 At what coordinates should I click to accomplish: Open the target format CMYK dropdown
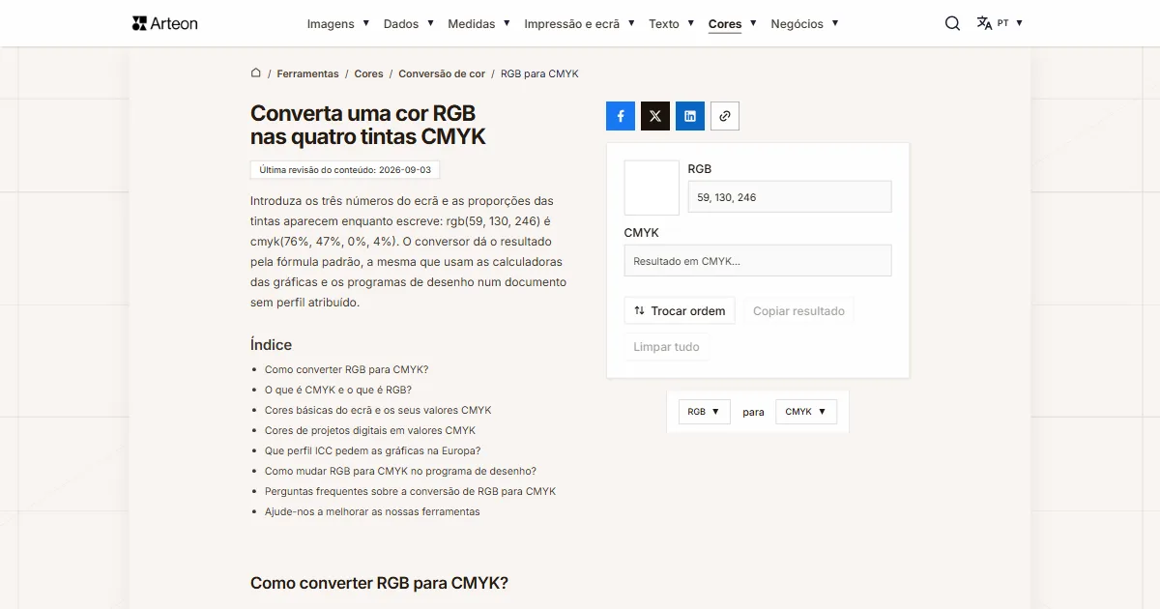coord(806,412)
